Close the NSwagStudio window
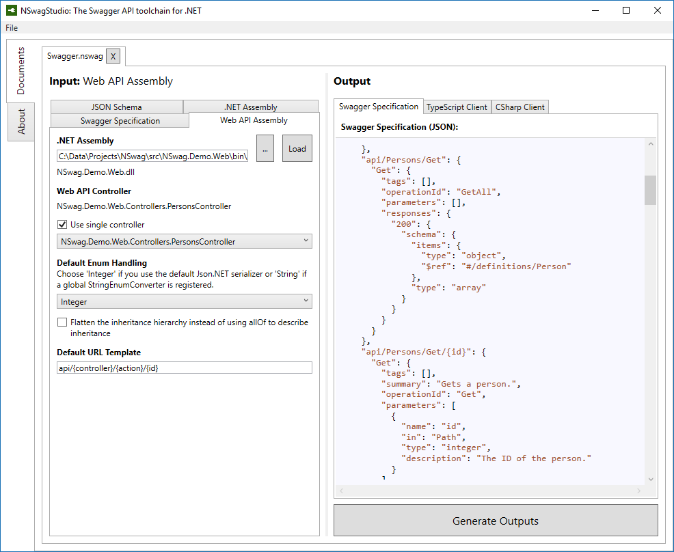 click(x=657, y=10)
